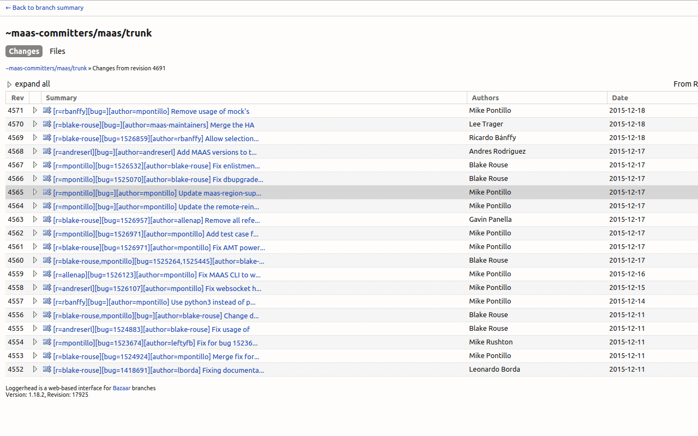Click the diff icon for revision 4566
This screenshot has width=698, height=436.
click(x=47, y=178)
